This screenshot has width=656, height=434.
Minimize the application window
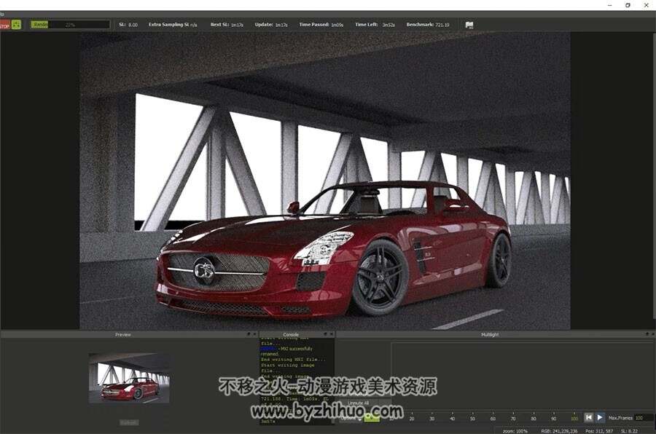(x=609, y=5)
